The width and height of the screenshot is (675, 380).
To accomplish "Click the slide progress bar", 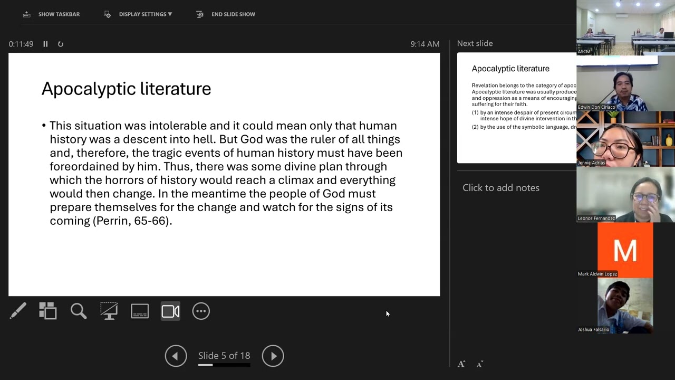I will (224, 365).
